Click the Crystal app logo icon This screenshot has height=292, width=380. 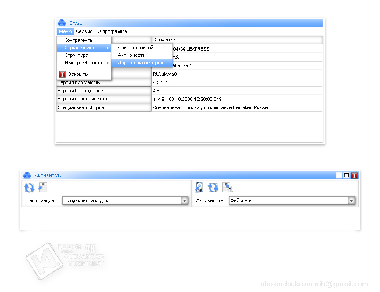coord(62,23)
